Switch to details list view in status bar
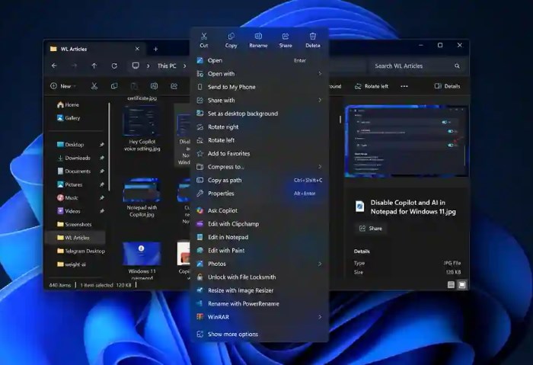533x365 pixels. pos(451,285)
